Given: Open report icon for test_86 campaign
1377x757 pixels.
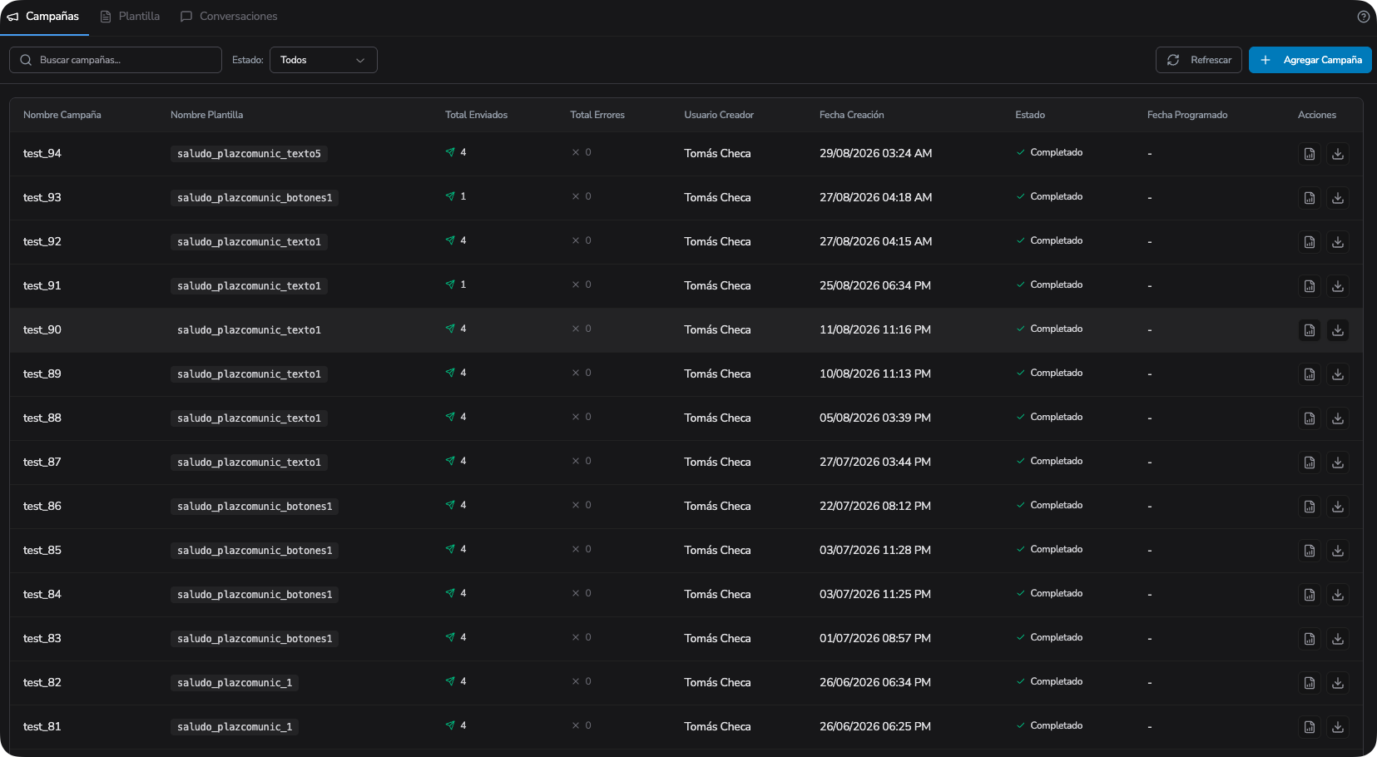Looking at the screenshot, I should 1310,507.
